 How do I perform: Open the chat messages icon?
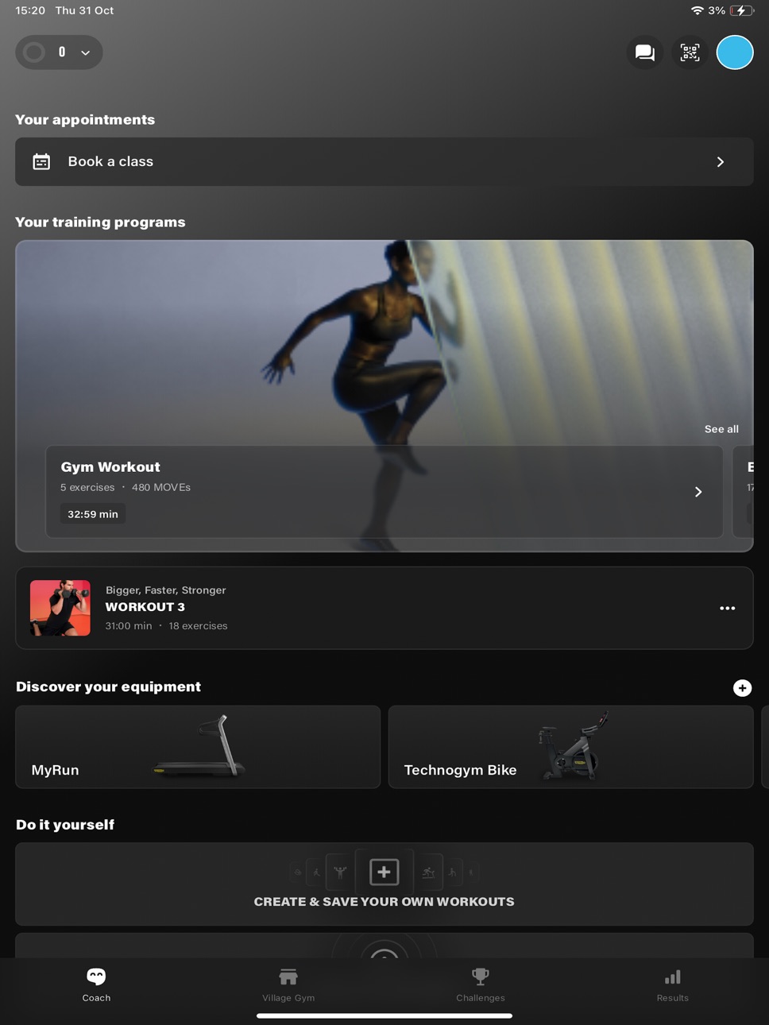(644, 52)
